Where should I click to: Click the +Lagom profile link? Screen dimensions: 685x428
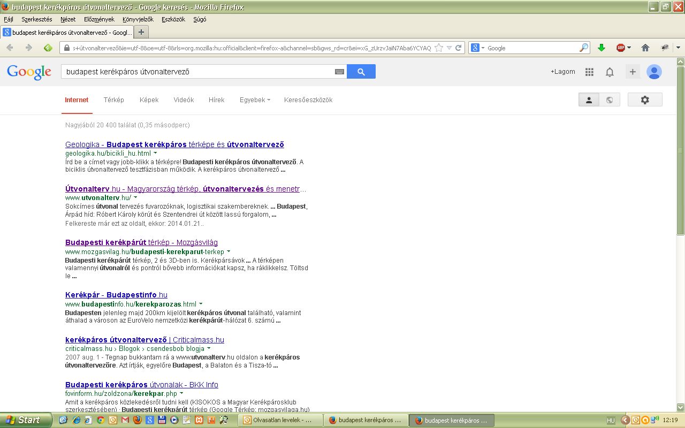[563, 72]
